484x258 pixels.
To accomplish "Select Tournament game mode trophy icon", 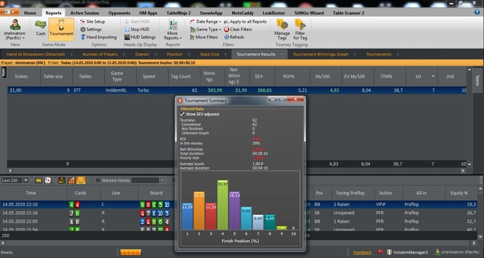I will (x=61, y=28).
